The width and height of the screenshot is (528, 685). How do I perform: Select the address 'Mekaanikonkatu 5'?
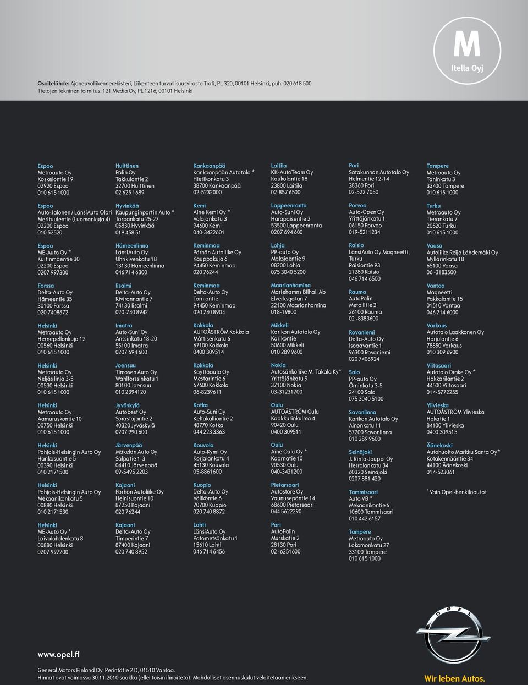(60, 498)
